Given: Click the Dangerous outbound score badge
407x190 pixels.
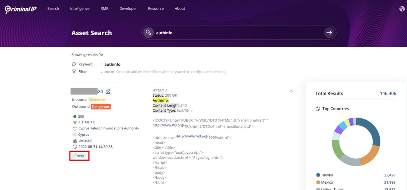Looking at the screenshot, I should click(x=101, y=107).
